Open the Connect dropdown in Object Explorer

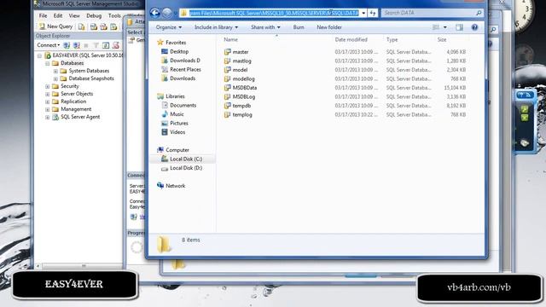click(x=49, y=45)
